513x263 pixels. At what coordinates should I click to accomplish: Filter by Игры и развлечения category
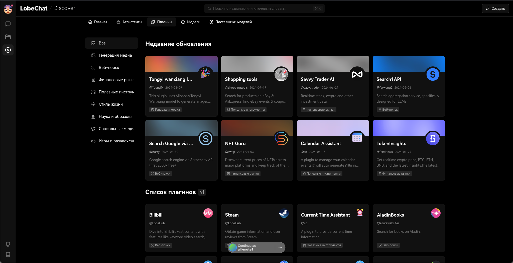112,141
